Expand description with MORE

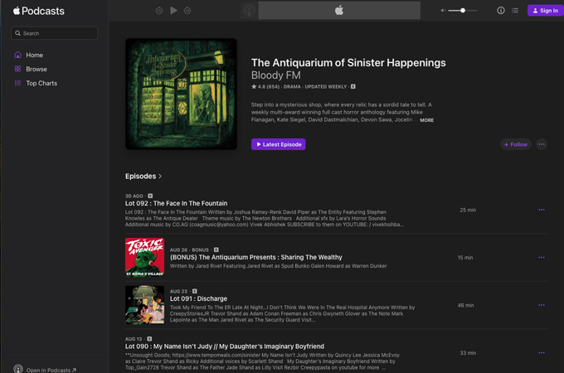[426, 120]
